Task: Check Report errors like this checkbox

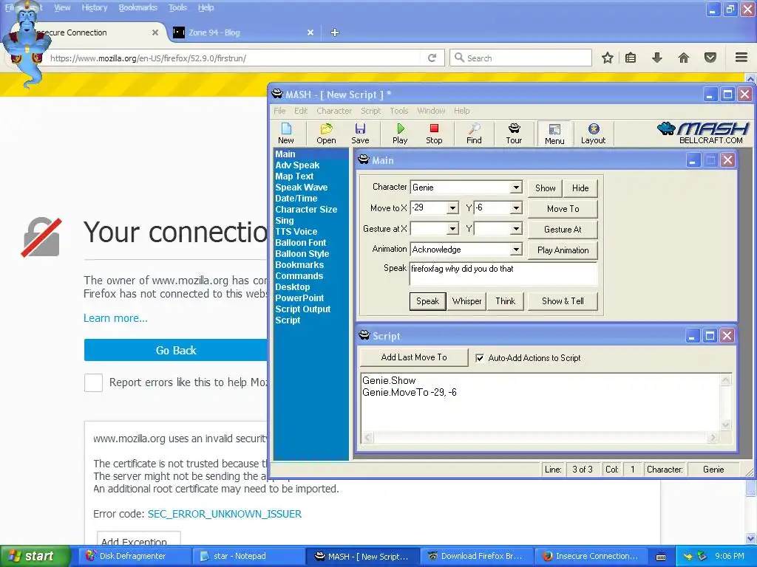Action: (93, 383)
